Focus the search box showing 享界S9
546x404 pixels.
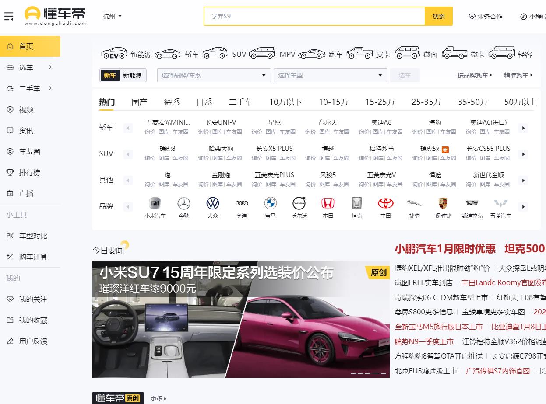tap(314, 16)
